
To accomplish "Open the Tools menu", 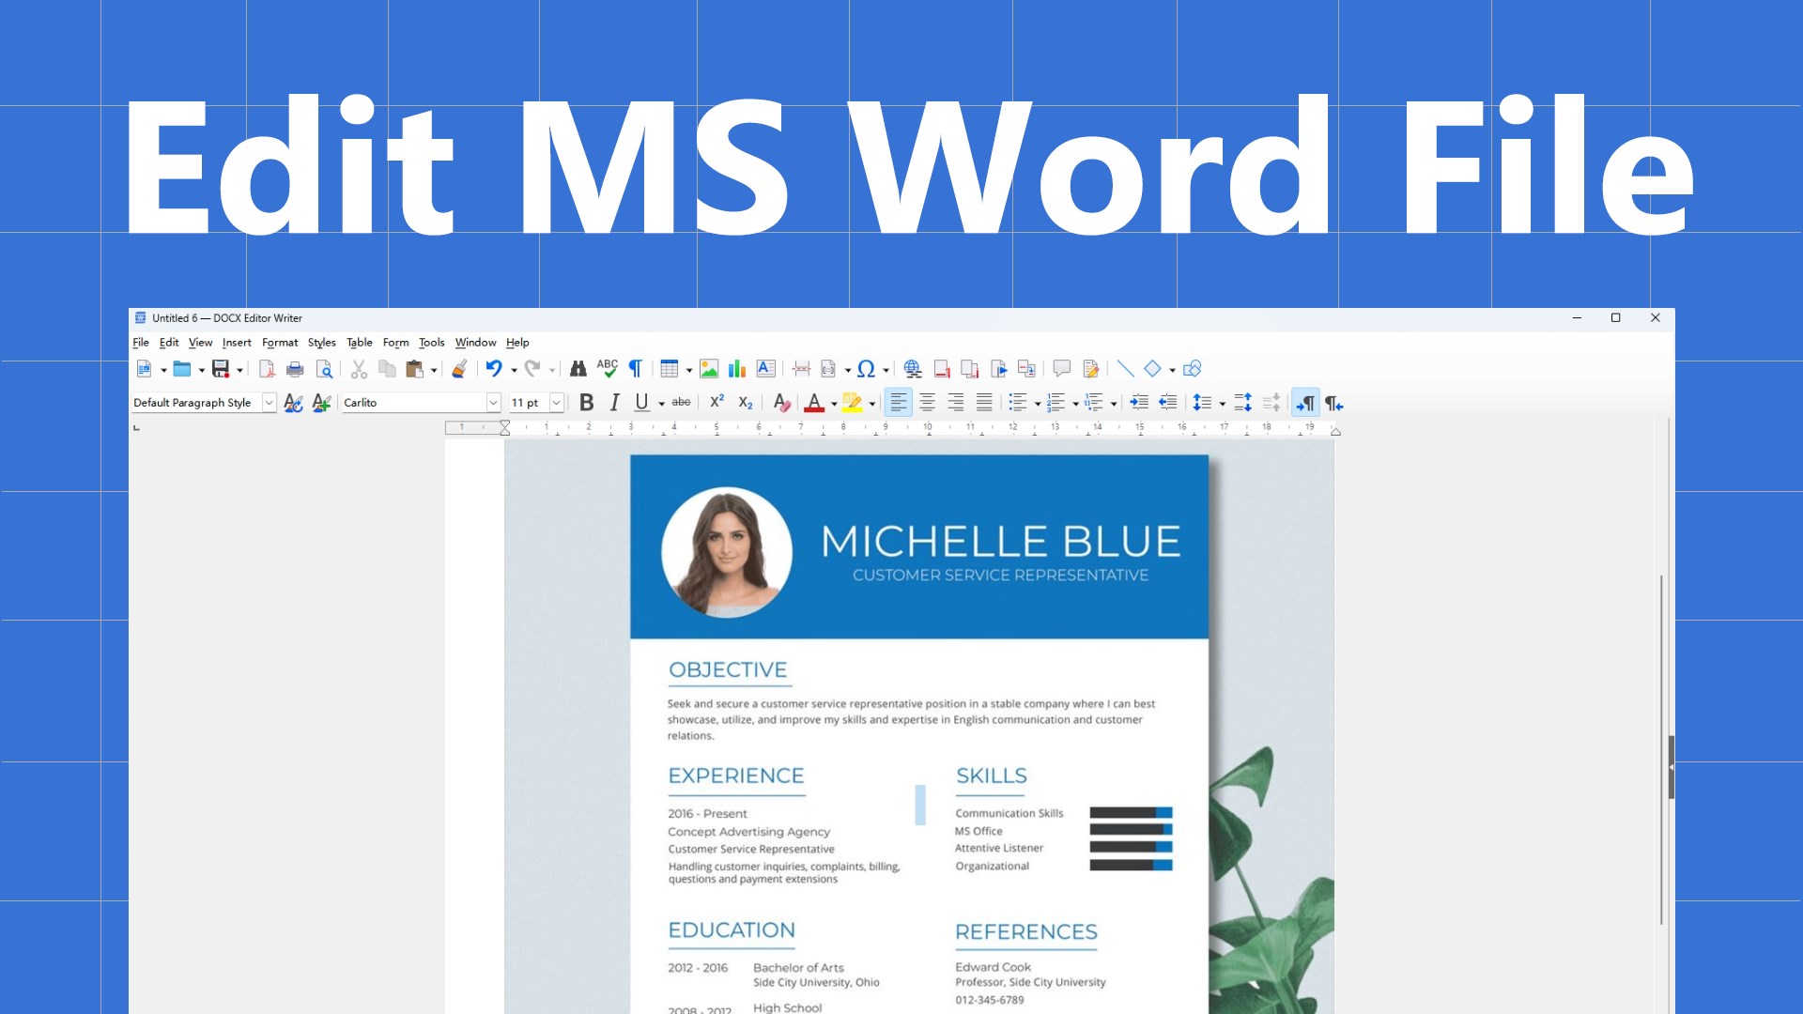I will pos(431,343).
